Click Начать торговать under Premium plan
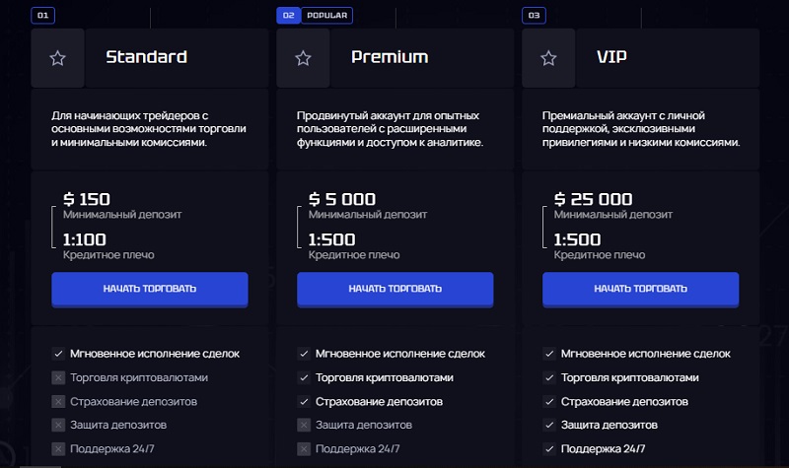The height and width of the screenshot is (468, 789). 395,289
